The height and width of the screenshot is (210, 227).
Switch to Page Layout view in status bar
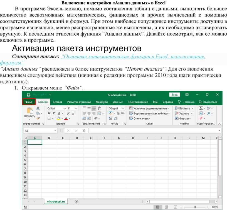coord(167,207)
